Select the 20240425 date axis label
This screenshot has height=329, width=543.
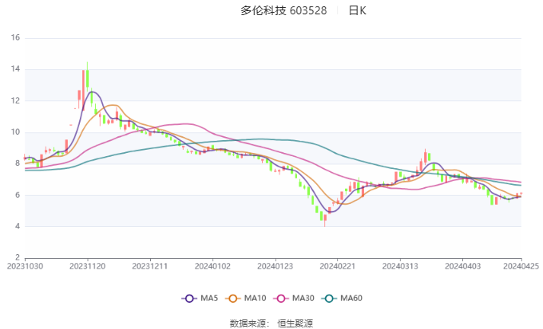(521, 266)
